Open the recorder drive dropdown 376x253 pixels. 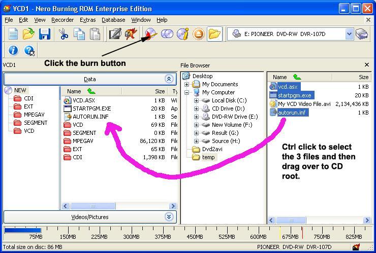click(349, 34)
